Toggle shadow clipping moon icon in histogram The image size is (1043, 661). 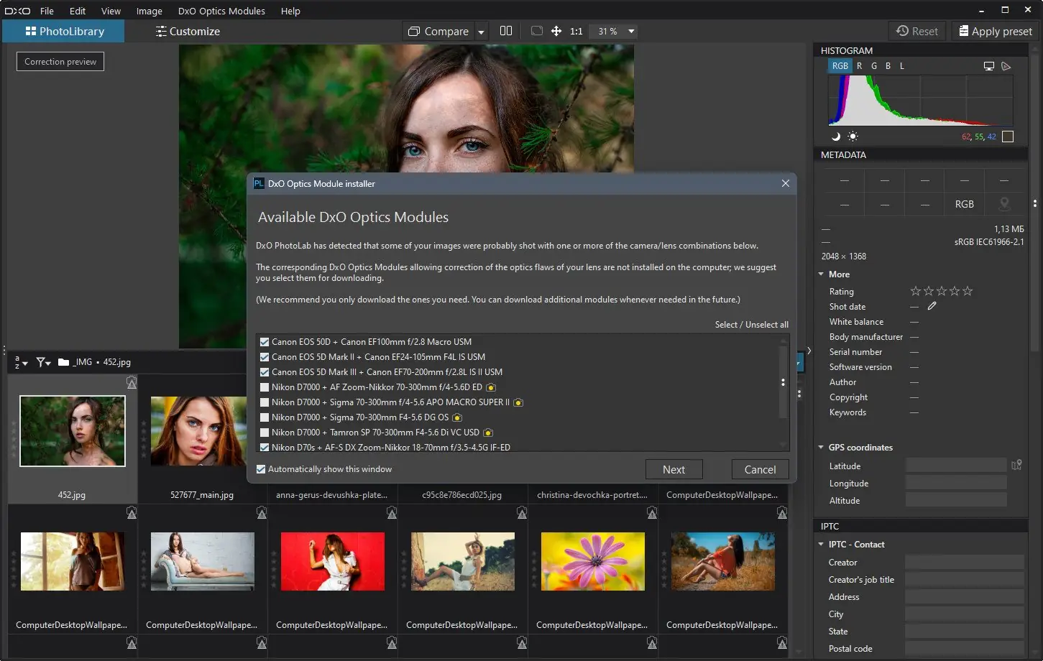[836, 137]
